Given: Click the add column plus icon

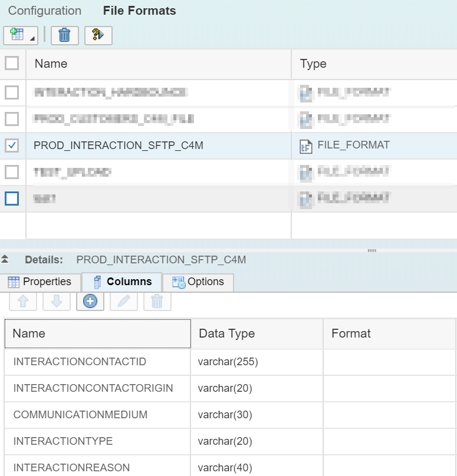Looking at the screenshot, I should pyautogui.click(x=90, y=301).
